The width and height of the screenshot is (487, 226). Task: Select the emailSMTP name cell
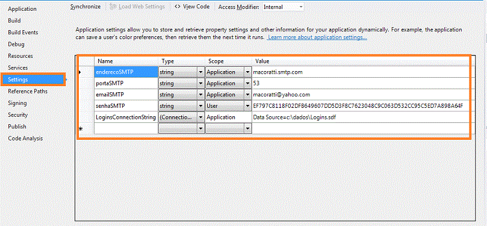point(126,95)
